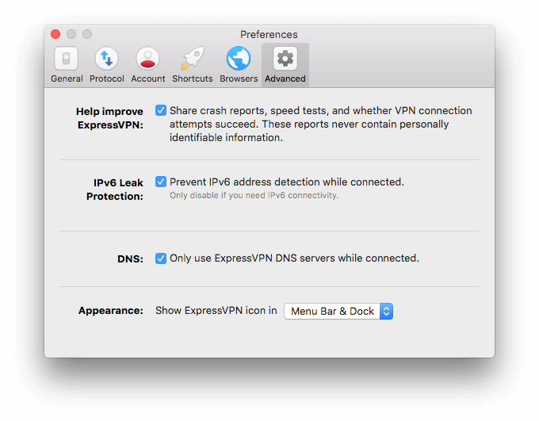Click 'Only use ExpressVPN DNS servers' text
This screenshot has width=539, height=421.
252,258
